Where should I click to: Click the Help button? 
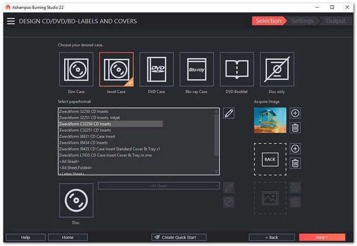tap(25, 237)
